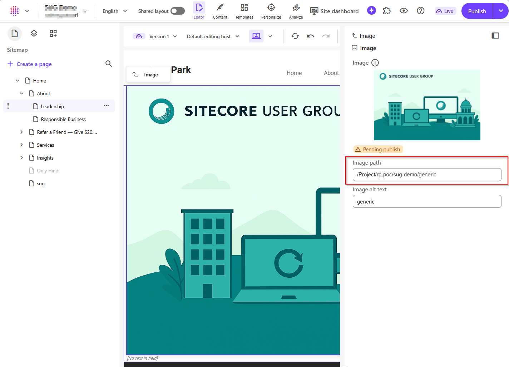Open the layers icon in left sidebar
509x367 pixels.
coord(34,34)
